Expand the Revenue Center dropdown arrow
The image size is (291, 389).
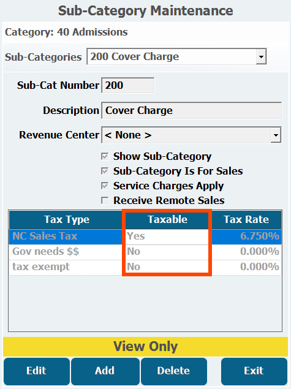tap(276, 135)
